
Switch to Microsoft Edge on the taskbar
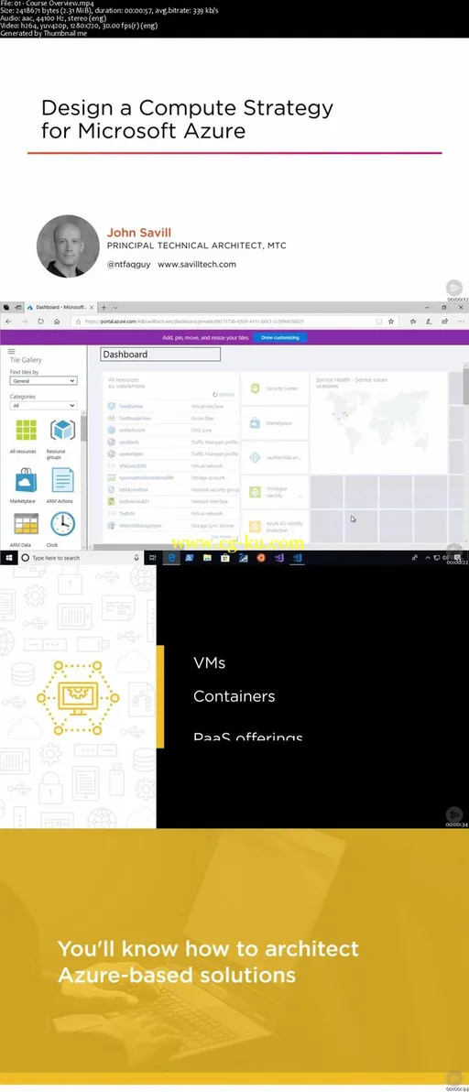click(171, 558)
